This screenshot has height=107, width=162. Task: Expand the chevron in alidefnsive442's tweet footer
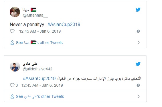point(139,96)
